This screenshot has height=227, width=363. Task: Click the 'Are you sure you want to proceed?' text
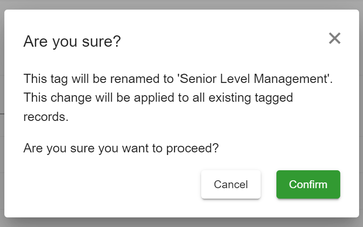point(121,148)
